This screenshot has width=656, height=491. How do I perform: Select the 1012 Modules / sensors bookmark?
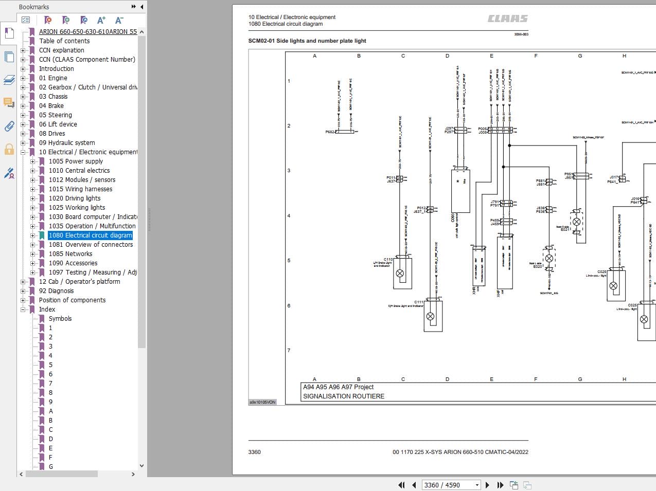click(82, 180)
